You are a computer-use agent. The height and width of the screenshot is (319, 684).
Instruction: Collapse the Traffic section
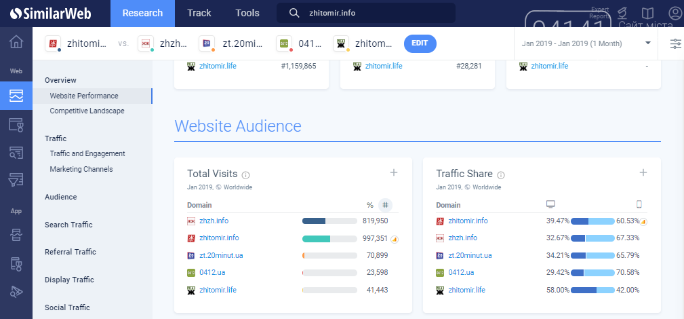click(x=56, y=138)
